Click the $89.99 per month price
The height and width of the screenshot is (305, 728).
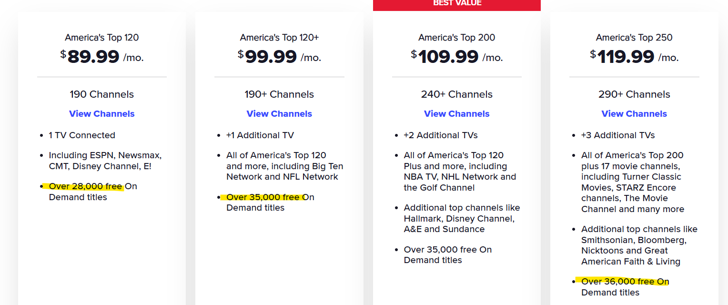click(x=101, y=57)
